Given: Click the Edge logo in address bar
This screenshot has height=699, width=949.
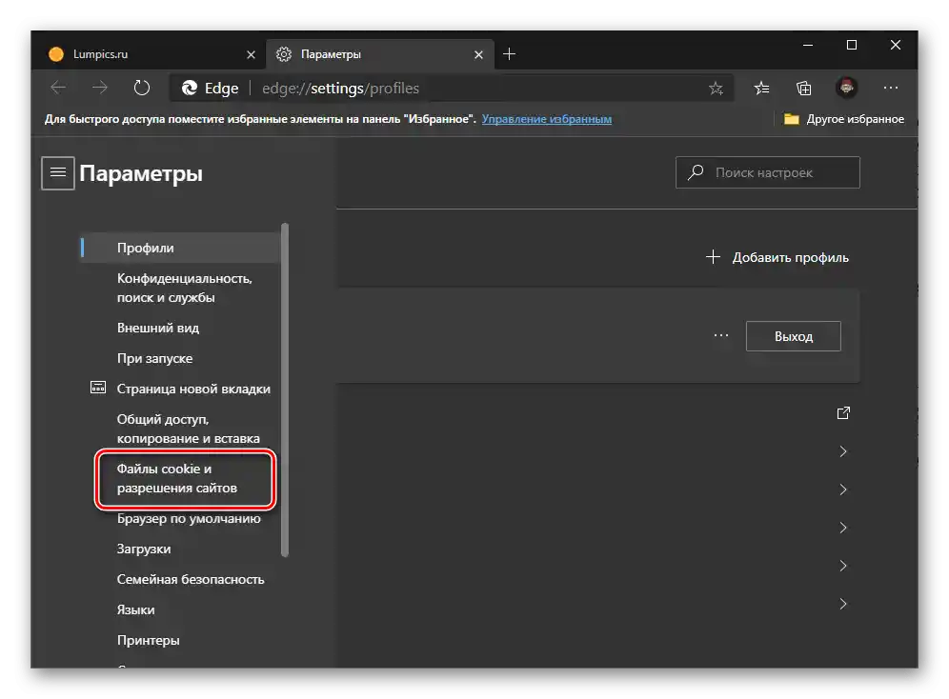Looking at the screenshot, I should click(190, 89).
